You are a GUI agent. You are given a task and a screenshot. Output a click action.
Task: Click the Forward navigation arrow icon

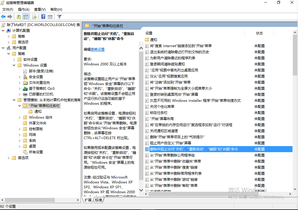(10, 16)
